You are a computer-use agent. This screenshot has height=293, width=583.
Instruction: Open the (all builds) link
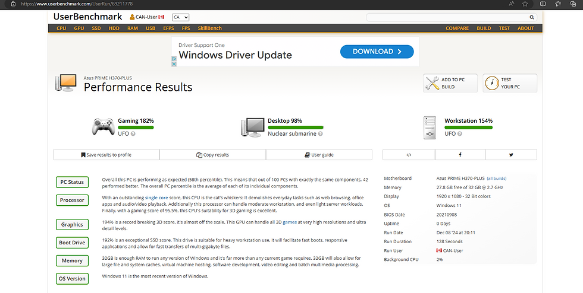click(x=497, y=179)
